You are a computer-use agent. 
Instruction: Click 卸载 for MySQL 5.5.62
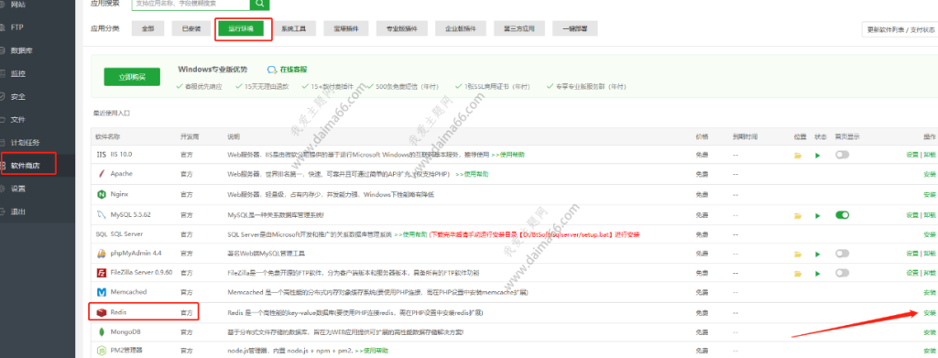tap(929, 215)
